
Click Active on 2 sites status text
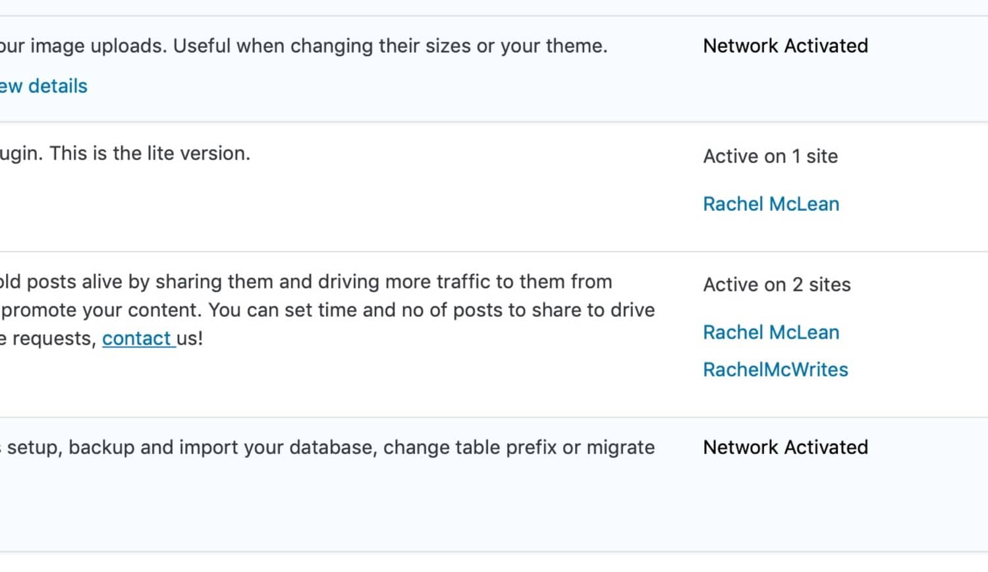pos(777,284)
